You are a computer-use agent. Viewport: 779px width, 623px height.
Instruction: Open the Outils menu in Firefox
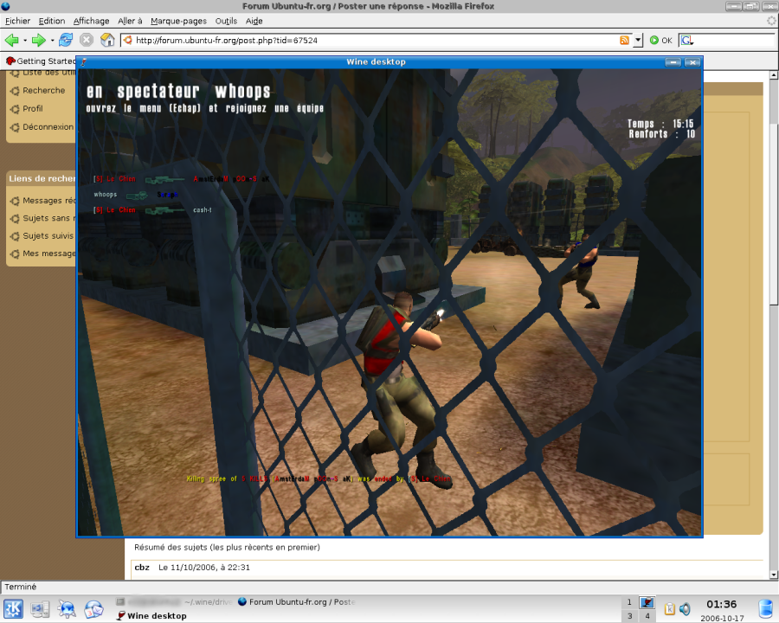tap(226, 21)
